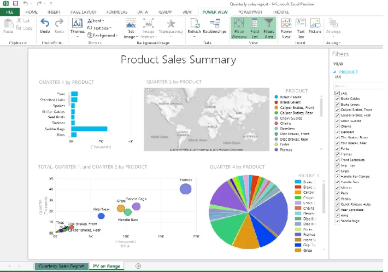Screen dimensions: 388x272
Task: Open the Font dropdown in Themes group
Action: [x=96, y=21]
